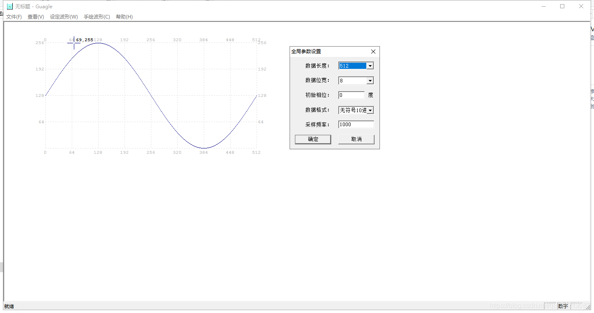
Task: Click left axis label 192
Action: tap(40, 69)
